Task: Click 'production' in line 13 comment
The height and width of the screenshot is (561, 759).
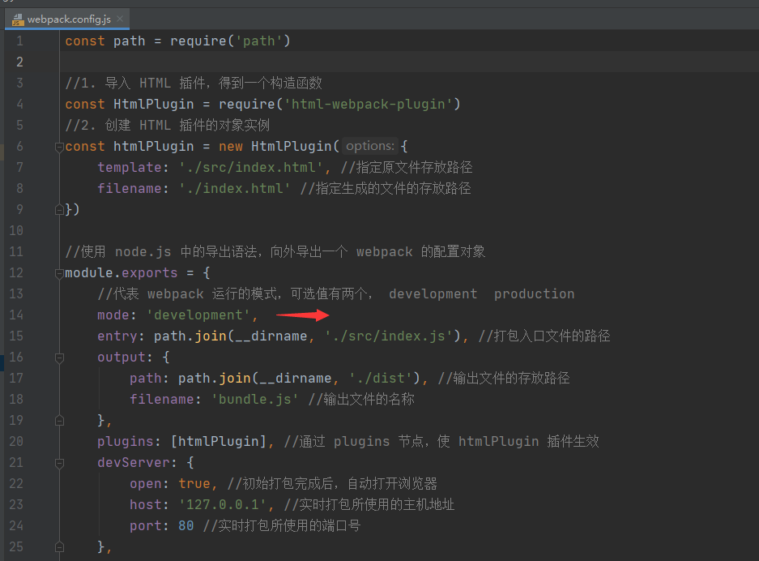Action: [534, 294]
